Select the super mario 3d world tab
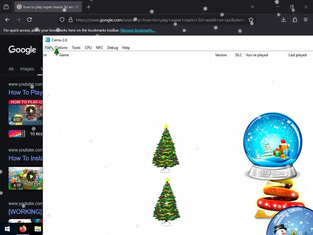313x235 pixels. pyautogui.click(x=48, y=7)
